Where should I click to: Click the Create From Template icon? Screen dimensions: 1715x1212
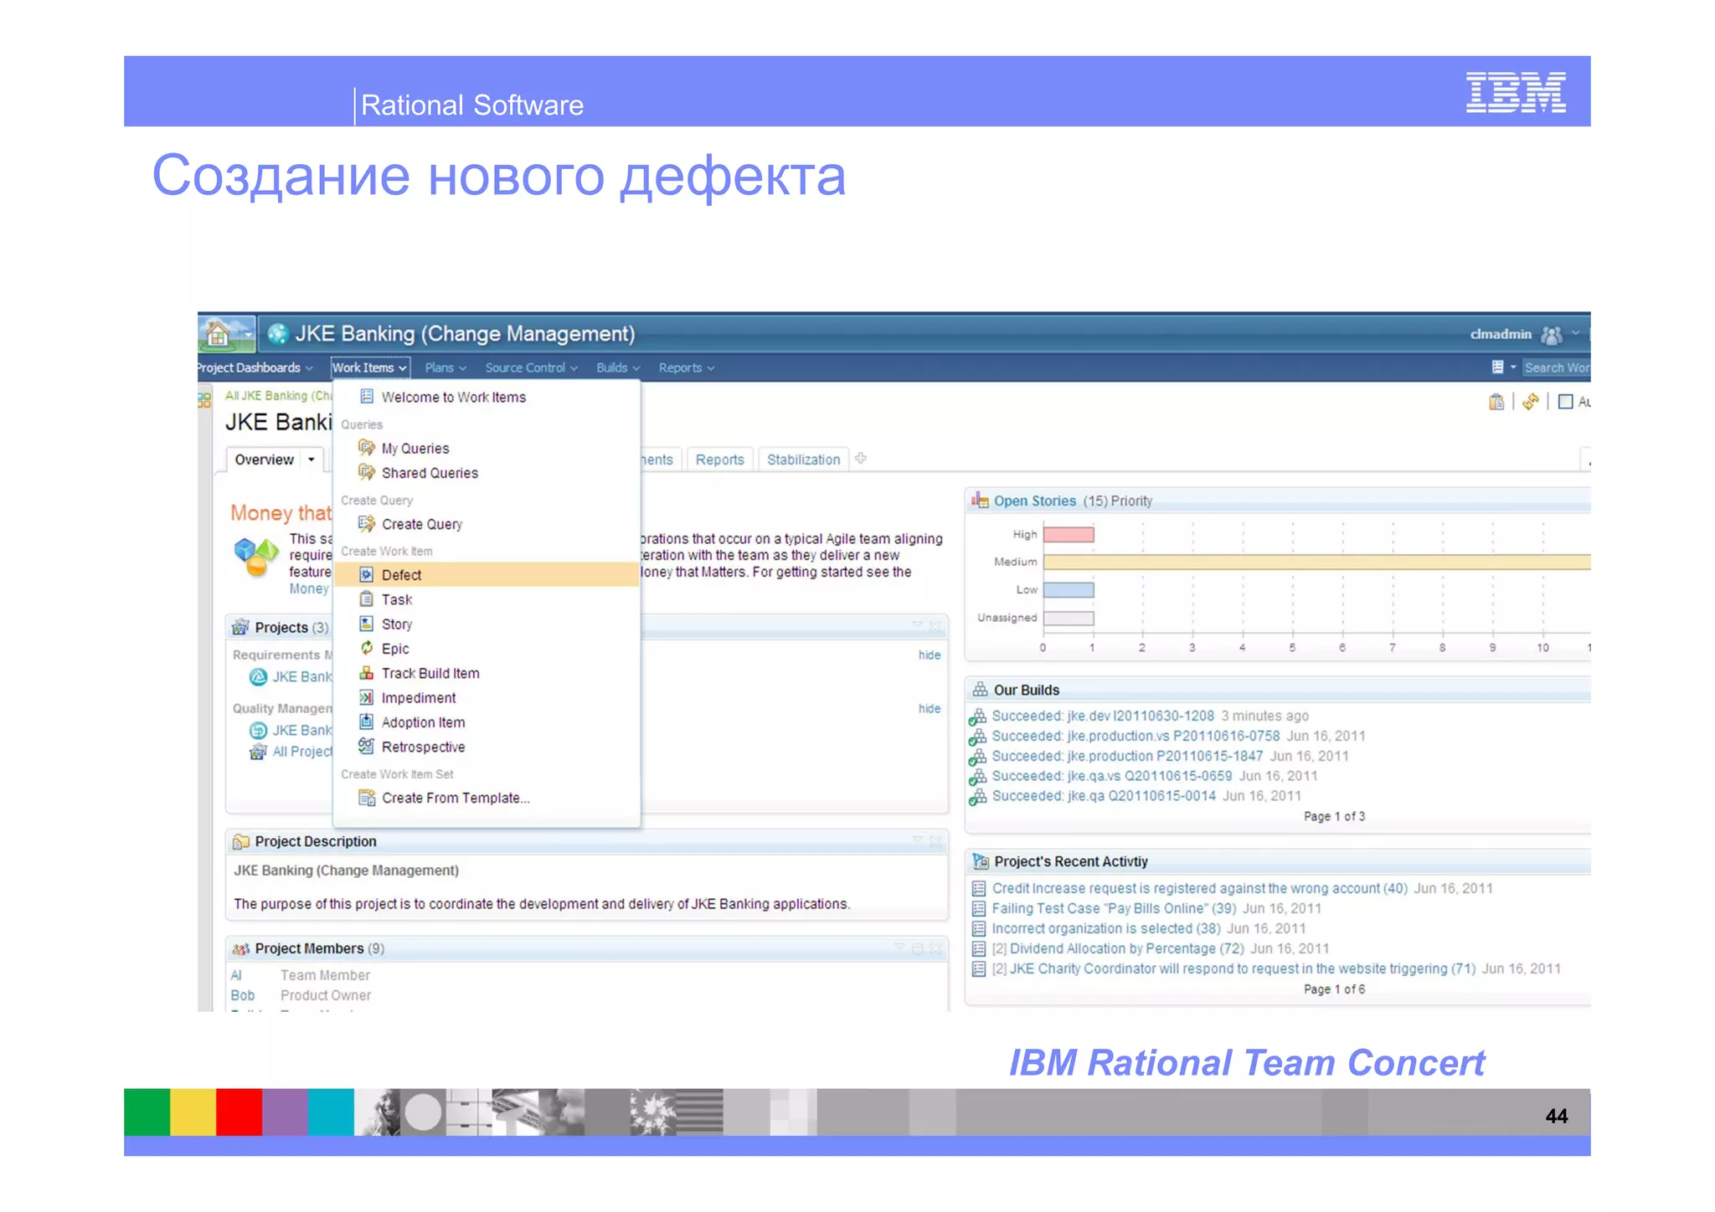click(367, 798)
